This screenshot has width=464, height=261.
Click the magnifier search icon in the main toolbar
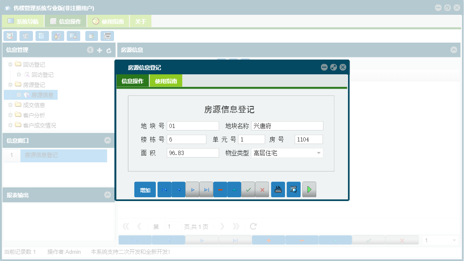[10, 36]
